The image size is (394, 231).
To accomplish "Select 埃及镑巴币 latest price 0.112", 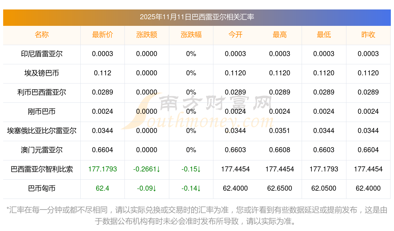I will pos(102,73).
